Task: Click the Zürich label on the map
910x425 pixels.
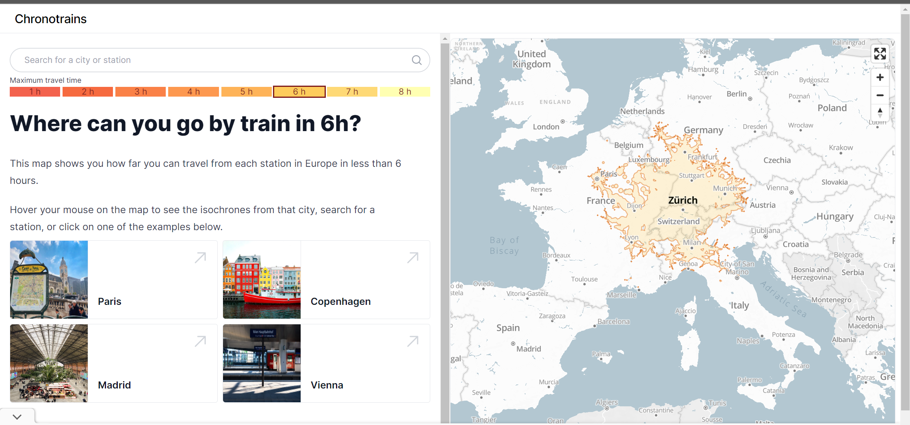Action: pos(682,200)
